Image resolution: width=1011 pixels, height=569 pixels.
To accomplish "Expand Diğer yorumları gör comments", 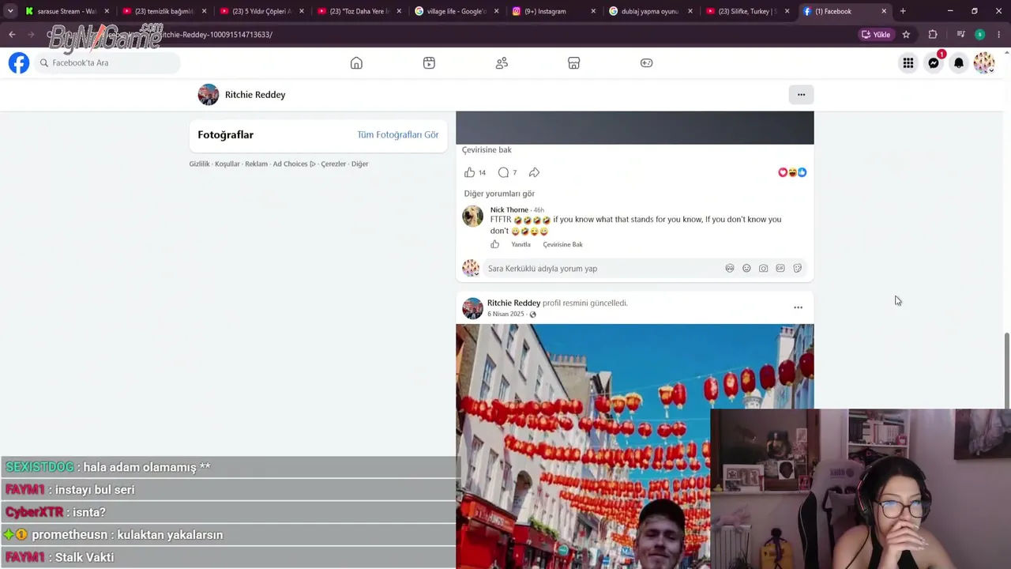I will [x=499, y=194].
